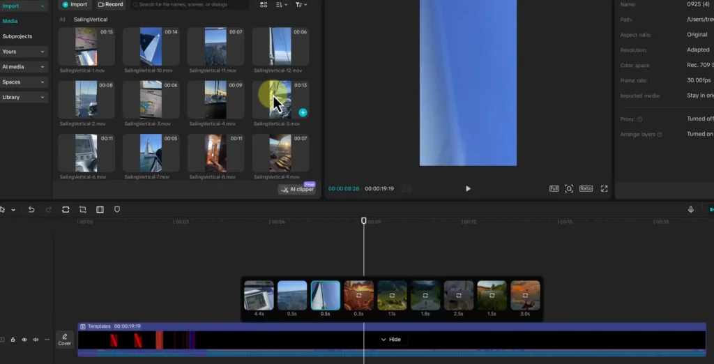Open the AI clipper tool

296,190
